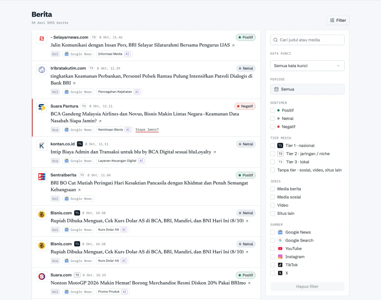The image size is (381, 300).
Task: Check the TikTok source checkbox
Action: [272, 265]
